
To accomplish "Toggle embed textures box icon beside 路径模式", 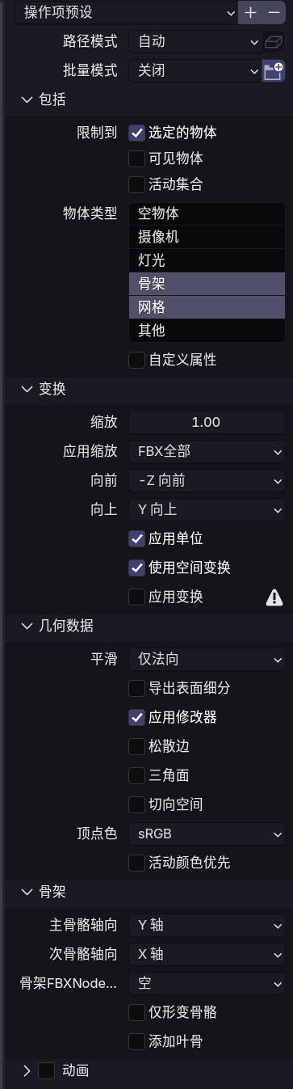I will point(274,42).
